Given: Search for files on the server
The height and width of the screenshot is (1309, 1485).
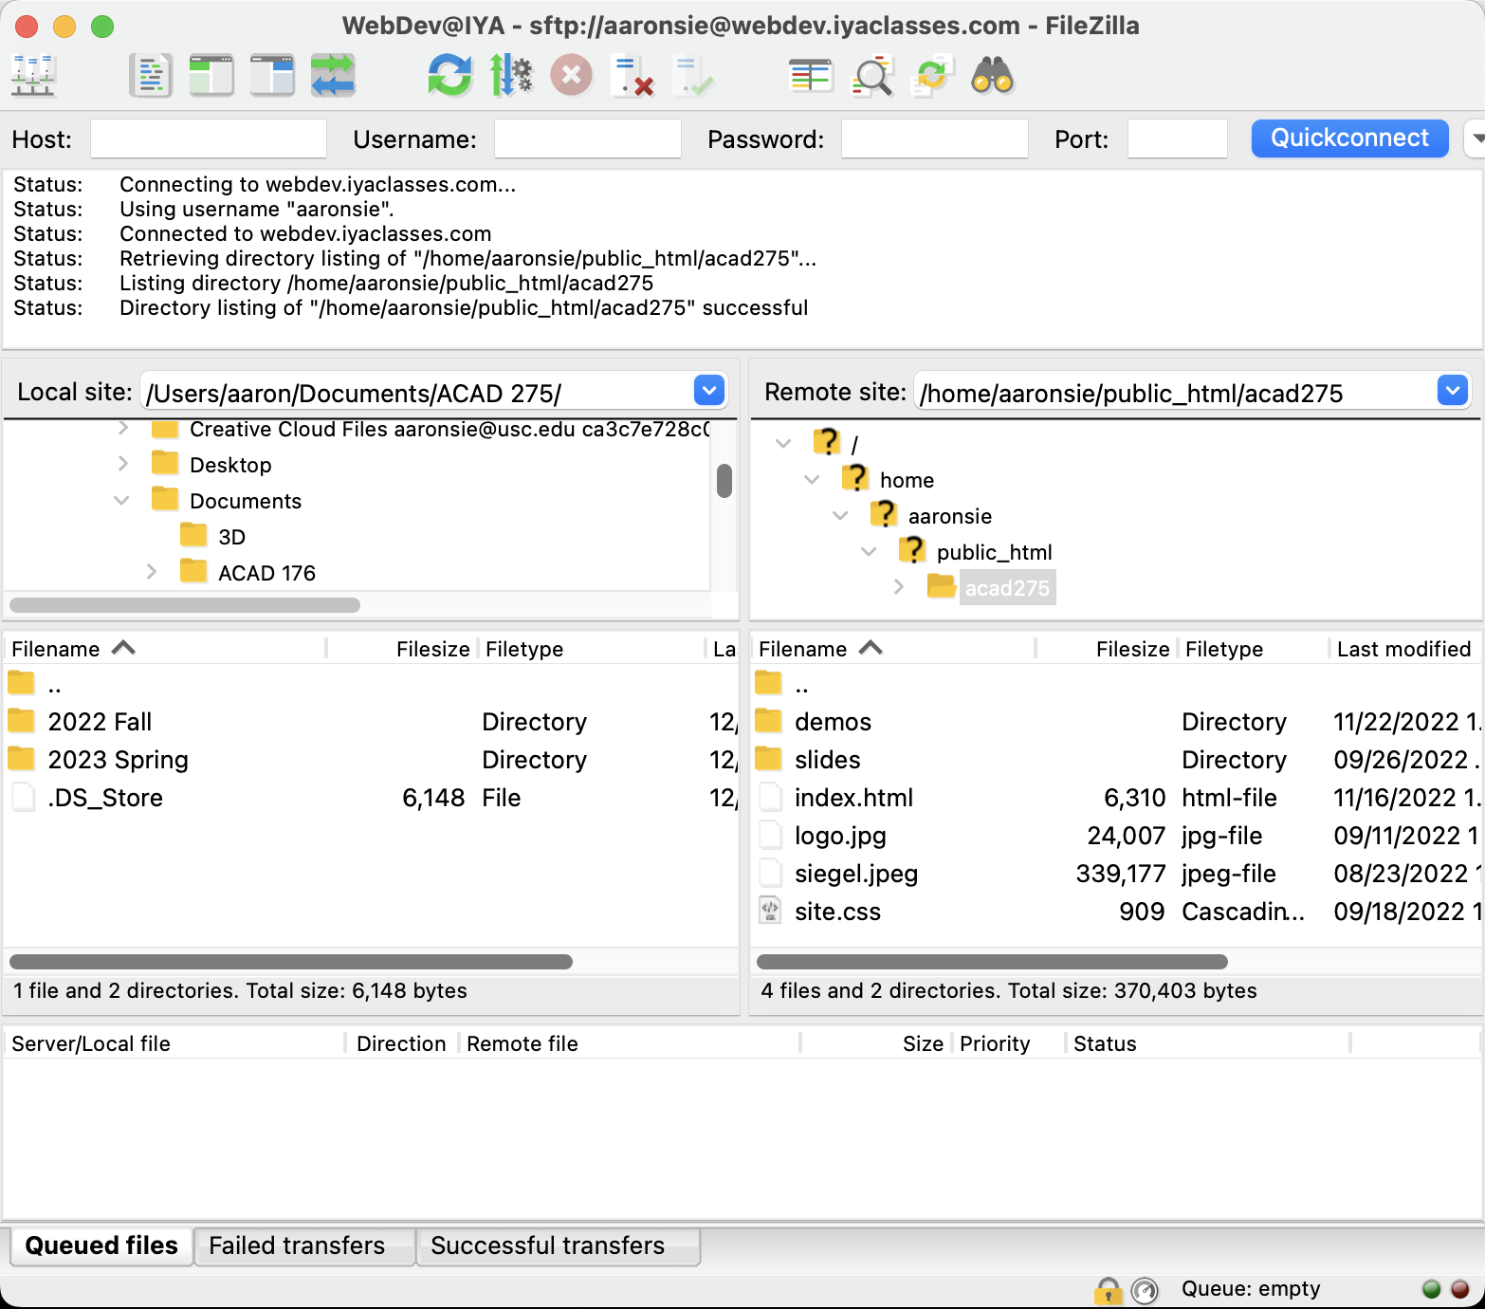Looking at the screenshot, I should click(991, 76).
